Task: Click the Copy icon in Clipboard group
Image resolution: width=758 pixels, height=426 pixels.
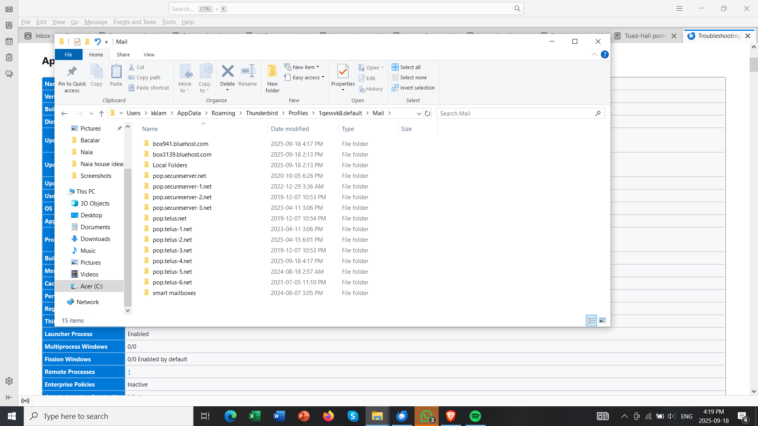Action: 96,71
